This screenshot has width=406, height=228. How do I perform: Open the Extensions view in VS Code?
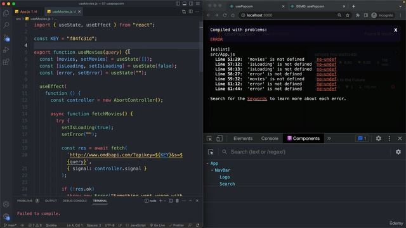click(x=6, y=62)
